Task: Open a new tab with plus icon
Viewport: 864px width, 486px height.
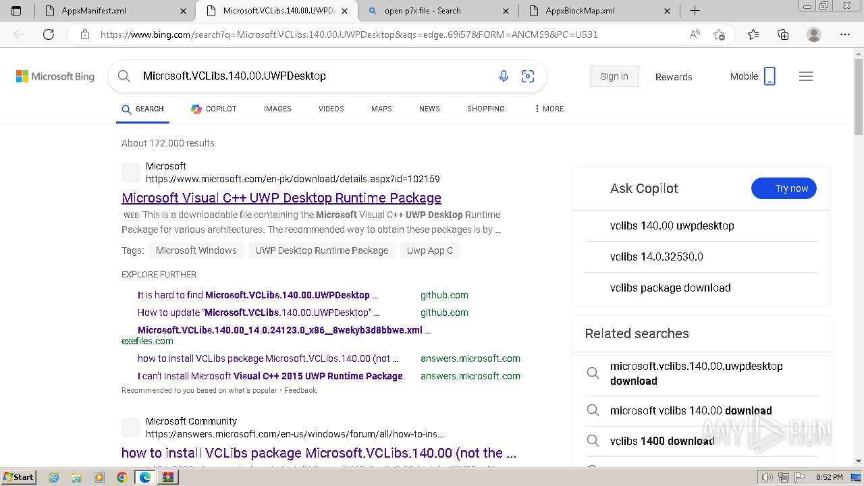Action: click(x=695, y=11)
